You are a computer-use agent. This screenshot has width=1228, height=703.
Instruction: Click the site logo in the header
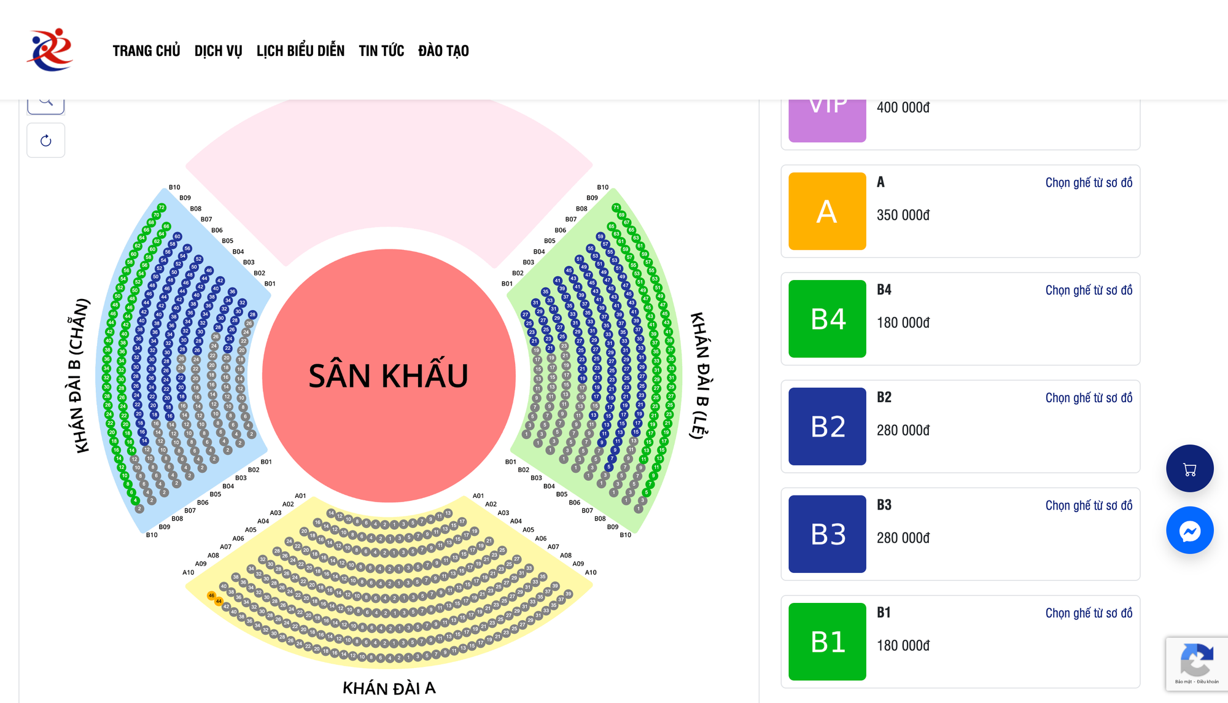pyautogui.click(x=50, y=50)
